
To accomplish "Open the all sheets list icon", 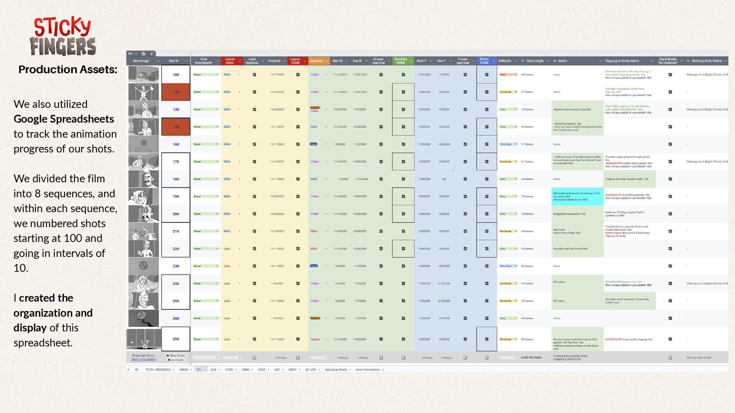I will [x=137, y=370].
